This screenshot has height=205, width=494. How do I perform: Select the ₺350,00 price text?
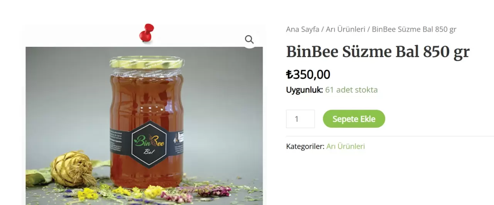point(308,75)
